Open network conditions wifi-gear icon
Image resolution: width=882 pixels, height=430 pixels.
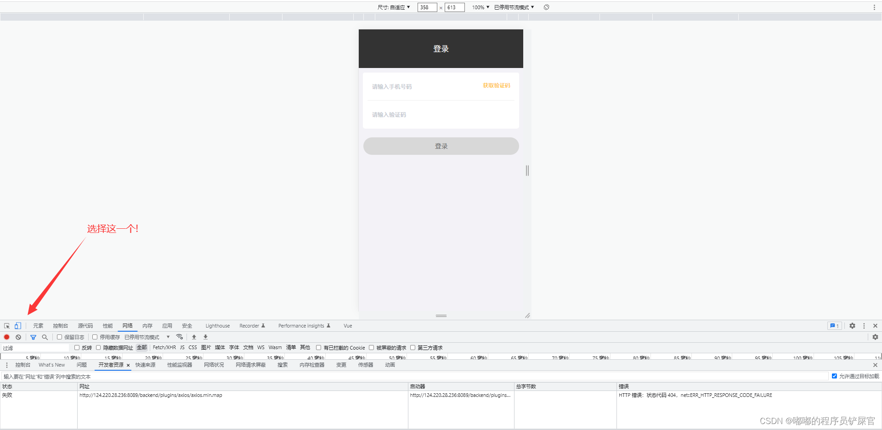180,337
